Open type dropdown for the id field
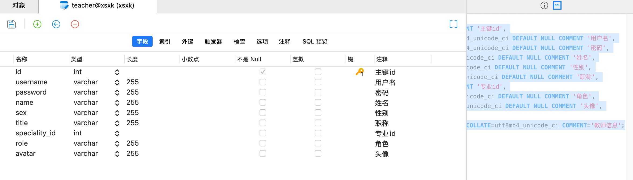The height and width of the screenshot is (180, 633). tap(117, 72)
